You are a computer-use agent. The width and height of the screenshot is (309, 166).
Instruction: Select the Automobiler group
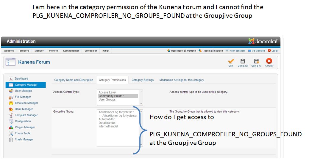point(107,119)
